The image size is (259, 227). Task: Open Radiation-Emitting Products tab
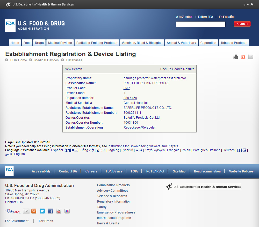click(97, 43)
